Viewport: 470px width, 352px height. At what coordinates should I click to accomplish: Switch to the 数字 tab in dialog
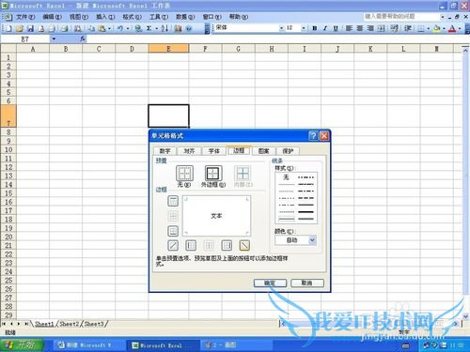point(165,151)
